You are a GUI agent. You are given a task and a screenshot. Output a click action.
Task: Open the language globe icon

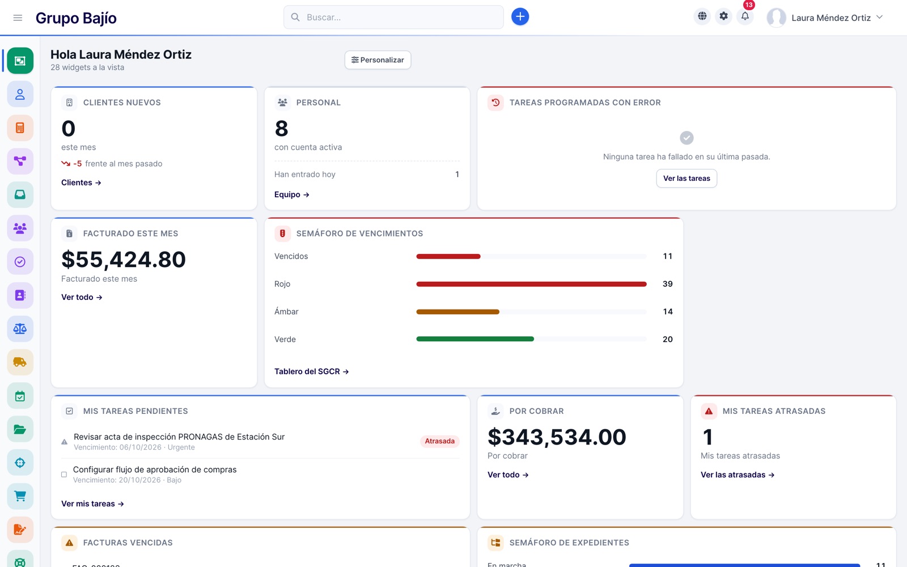702,16
